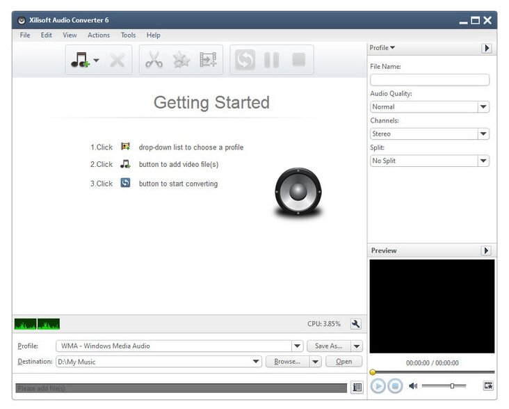Screen dimensions: 509x409
Task: Click the Stop toolbar icon
Action: pos(298,60)
